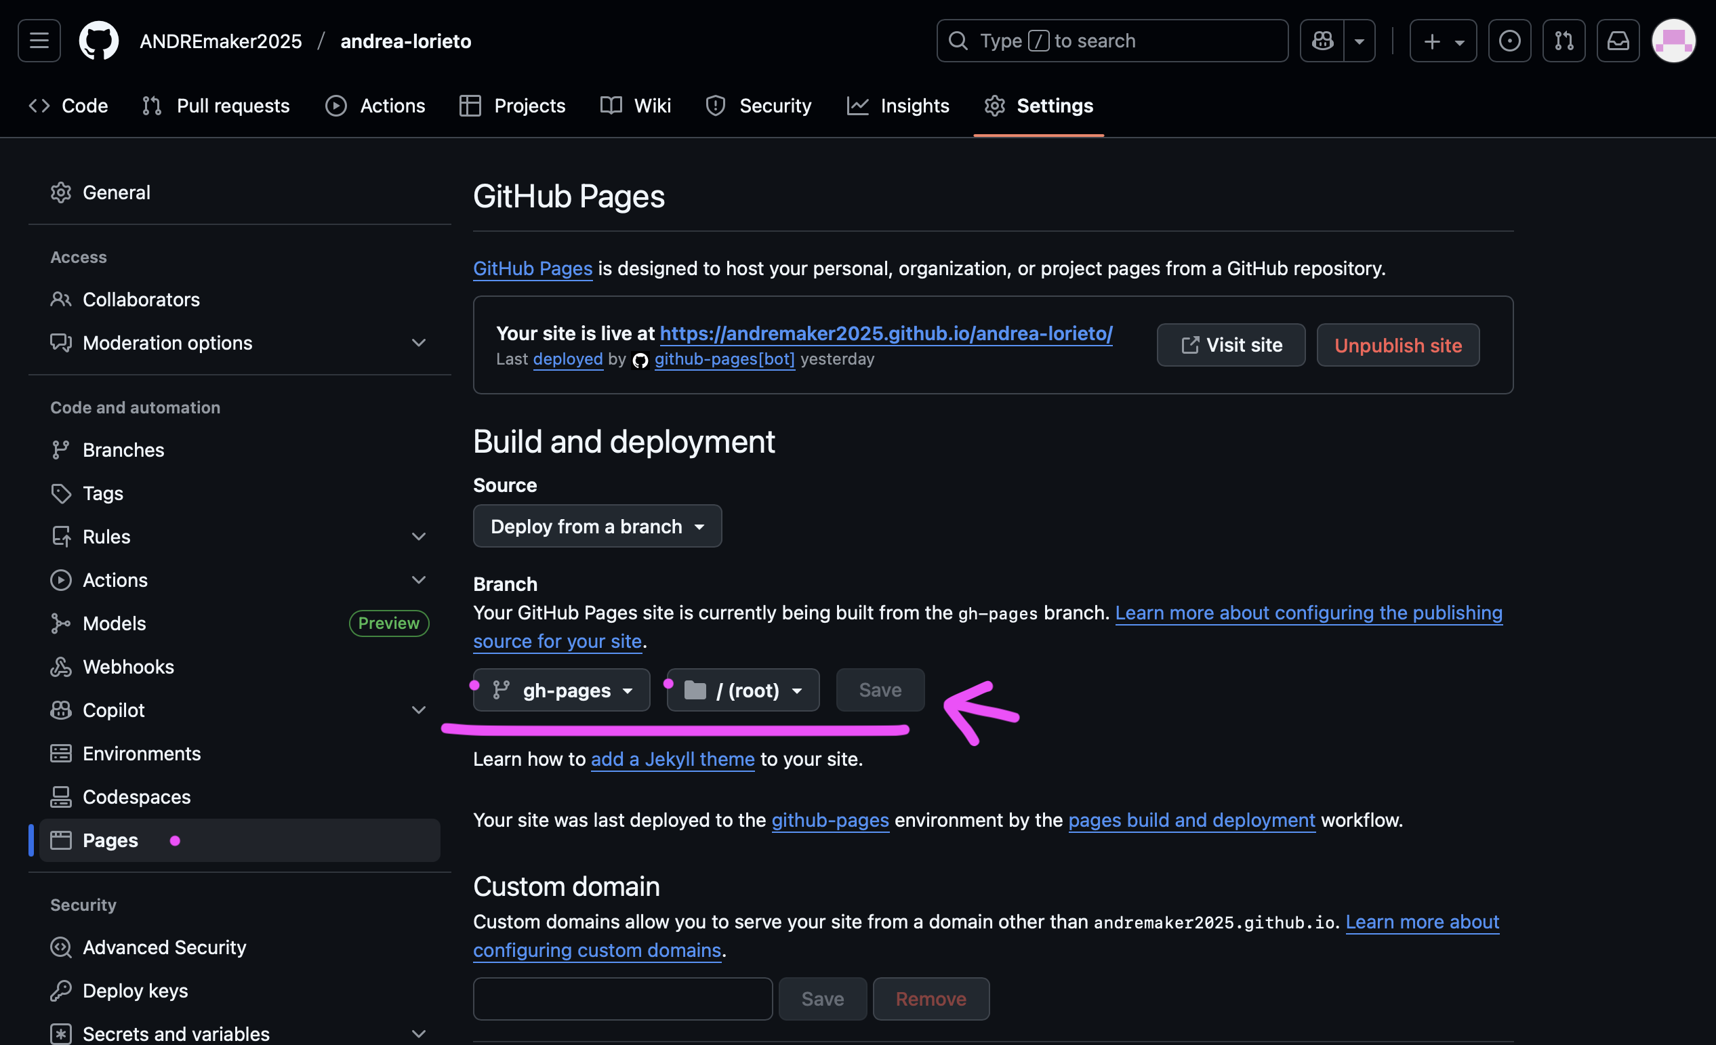Expand the Copilot sidebar section

click(418, 710)
